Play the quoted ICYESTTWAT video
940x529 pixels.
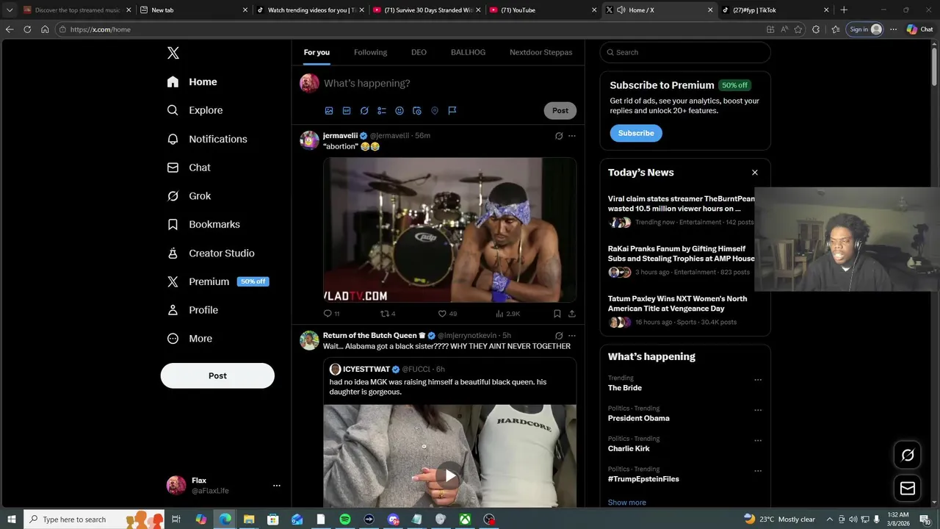pos(449,475)
